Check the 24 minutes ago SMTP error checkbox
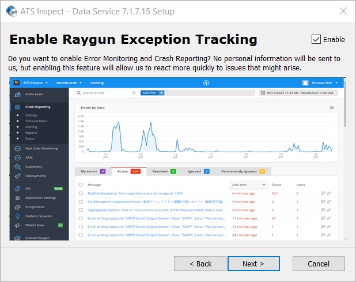The height and width of the screenshot is (282, 356). tap(81, 235)
